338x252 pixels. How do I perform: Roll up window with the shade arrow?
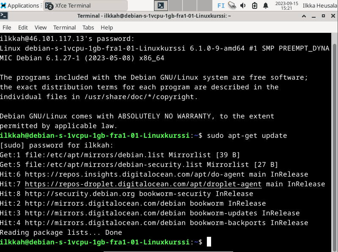click(304, 16)
